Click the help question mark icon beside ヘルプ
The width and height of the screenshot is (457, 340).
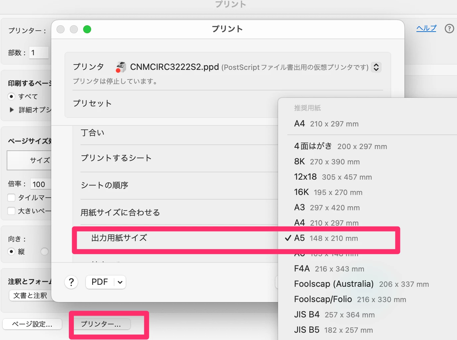[x=449, y=29]
